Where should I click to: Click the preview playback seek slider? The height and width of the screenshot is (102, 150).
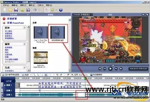coord(110,65)
